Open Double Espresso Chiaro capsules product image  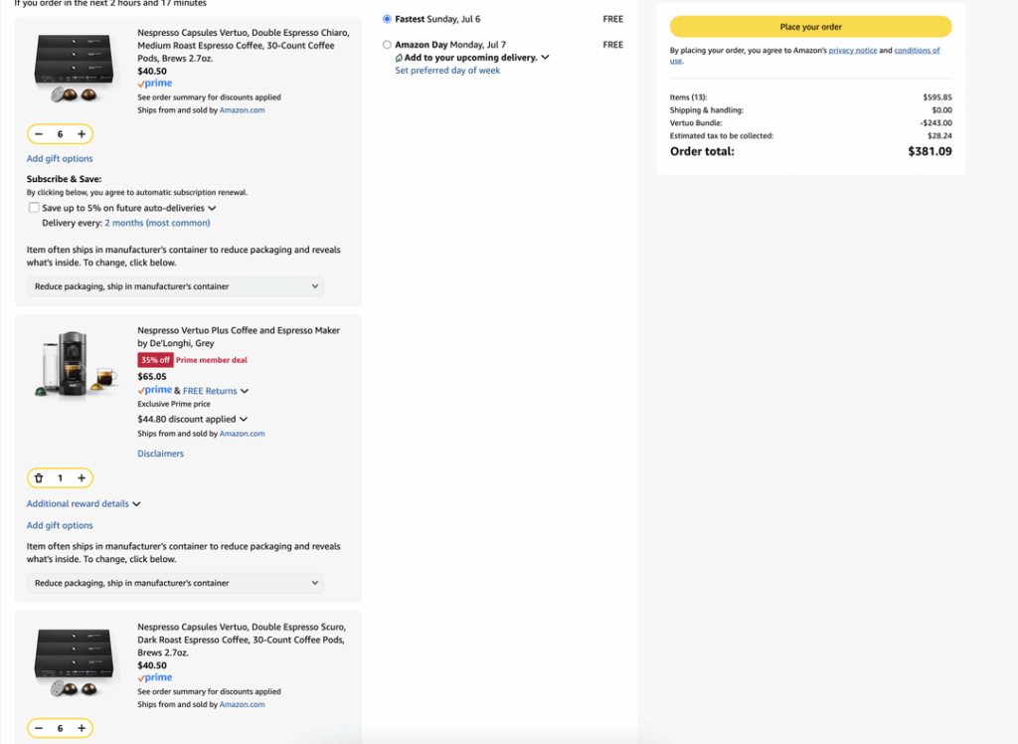point(77,68)
